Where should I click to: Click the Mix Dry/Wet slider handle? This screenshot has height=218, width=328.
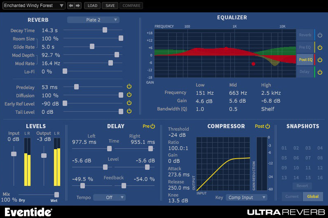(x=57, y=195)
